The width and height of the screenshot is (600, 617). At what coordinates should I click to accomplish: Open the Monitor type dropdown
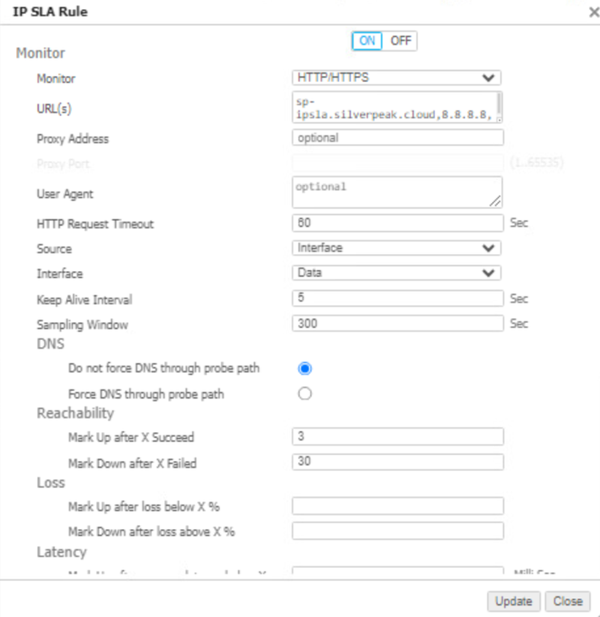(x=396, y=78)
